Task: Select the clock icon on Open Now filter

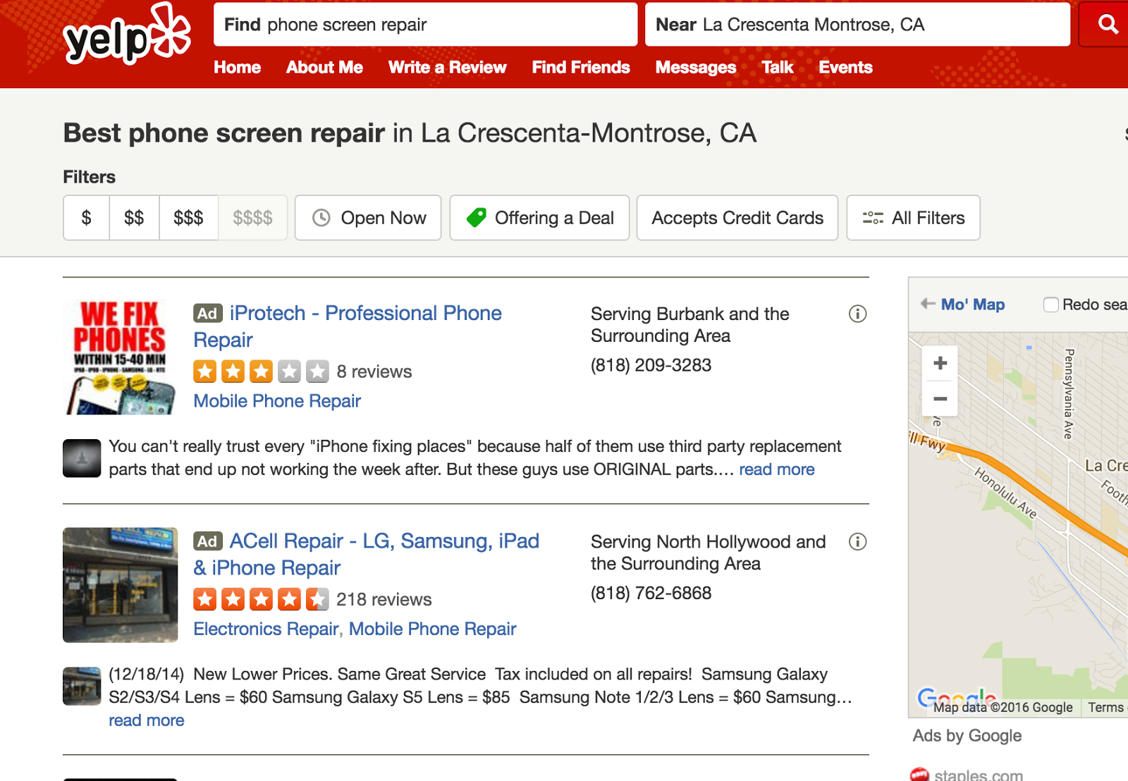Action: (321, 218)
